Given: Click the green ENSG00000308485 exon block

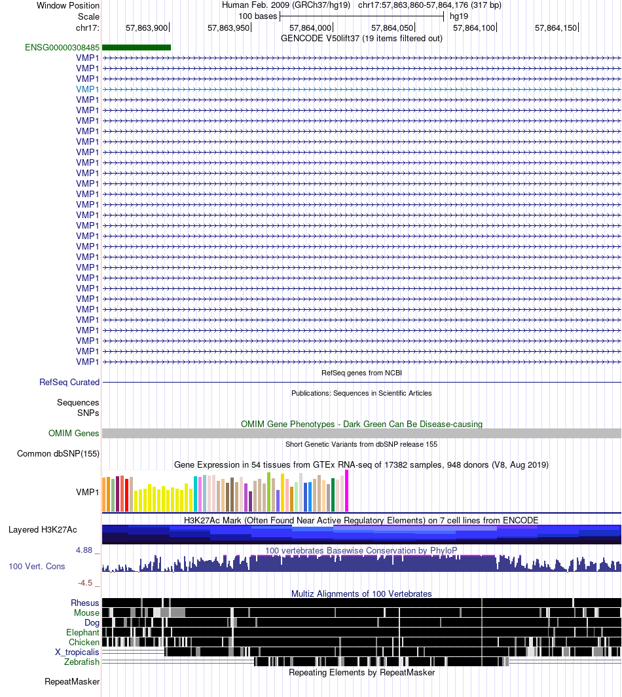Looking at the screenshot, I should coord(136,48).
